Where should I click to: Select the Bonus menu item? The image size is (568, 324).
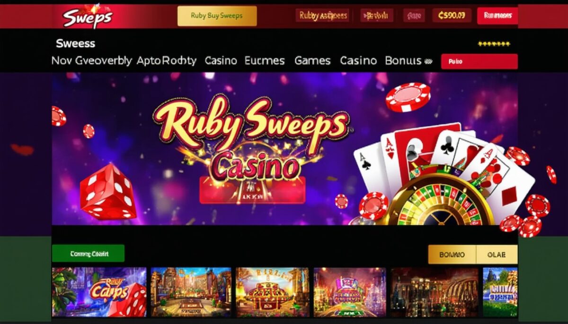click(x=403, y=60)
